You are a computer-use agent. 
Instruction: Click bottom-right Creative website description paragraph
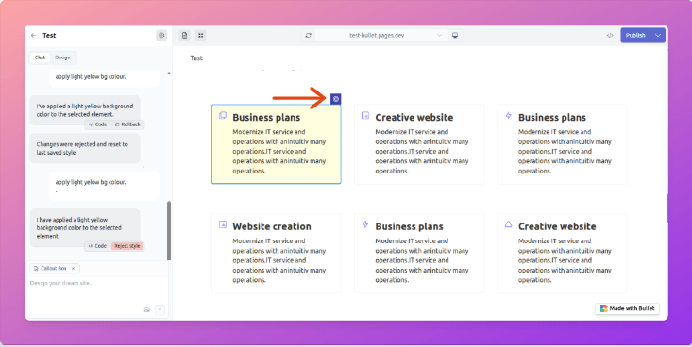(565, 260)
